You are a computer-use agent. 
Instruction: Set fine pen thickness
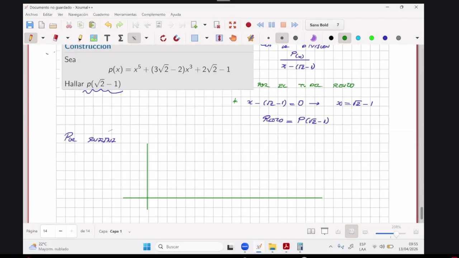coord(269,38)
